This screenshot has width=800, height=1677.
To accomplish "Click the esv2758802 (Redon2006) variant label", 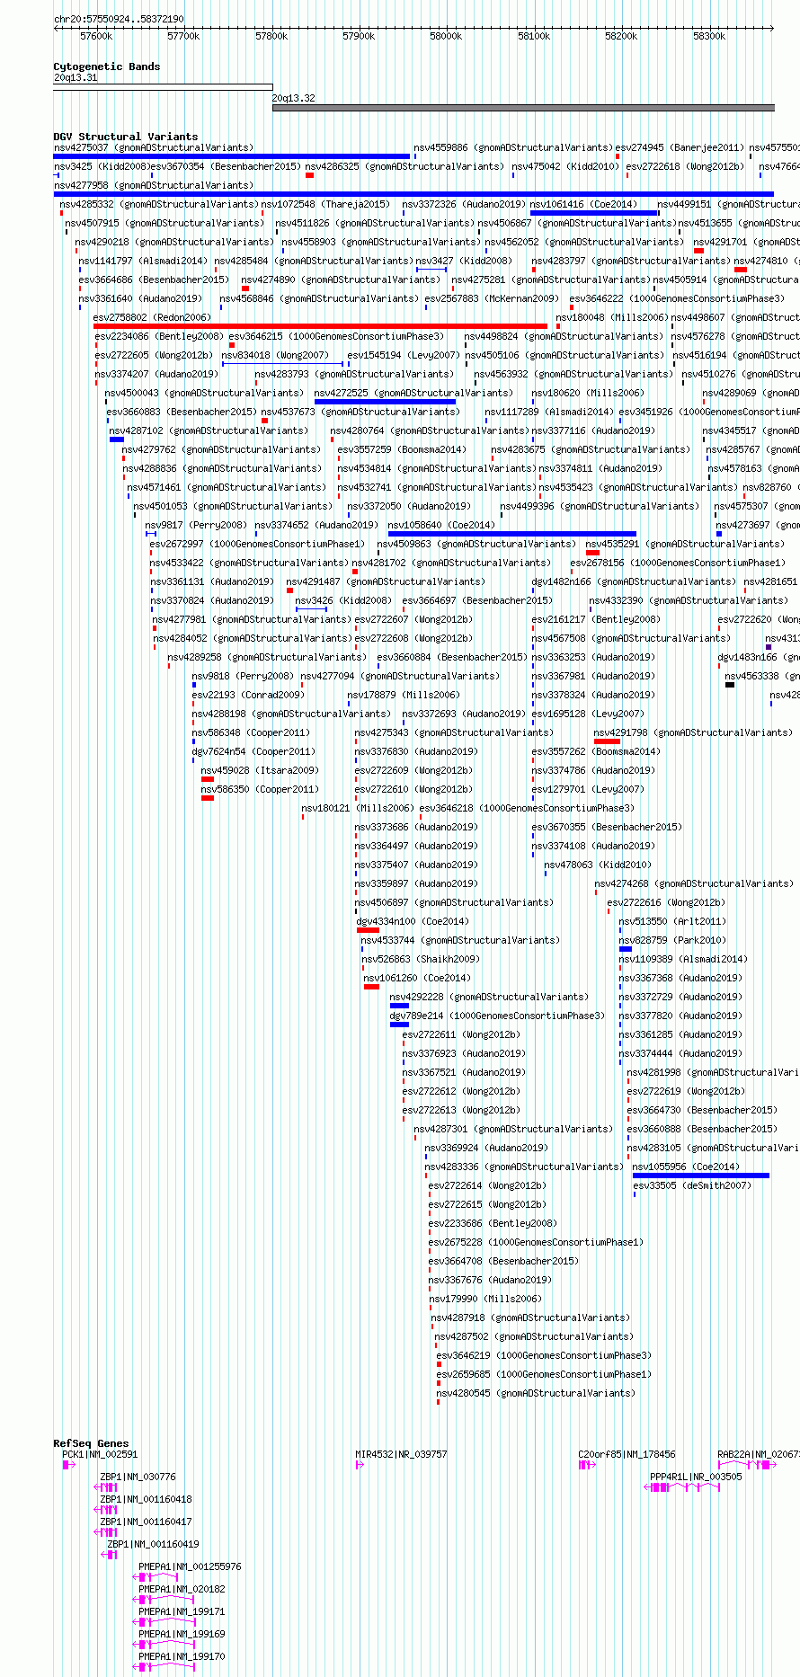I will click(x=152, y=317).
